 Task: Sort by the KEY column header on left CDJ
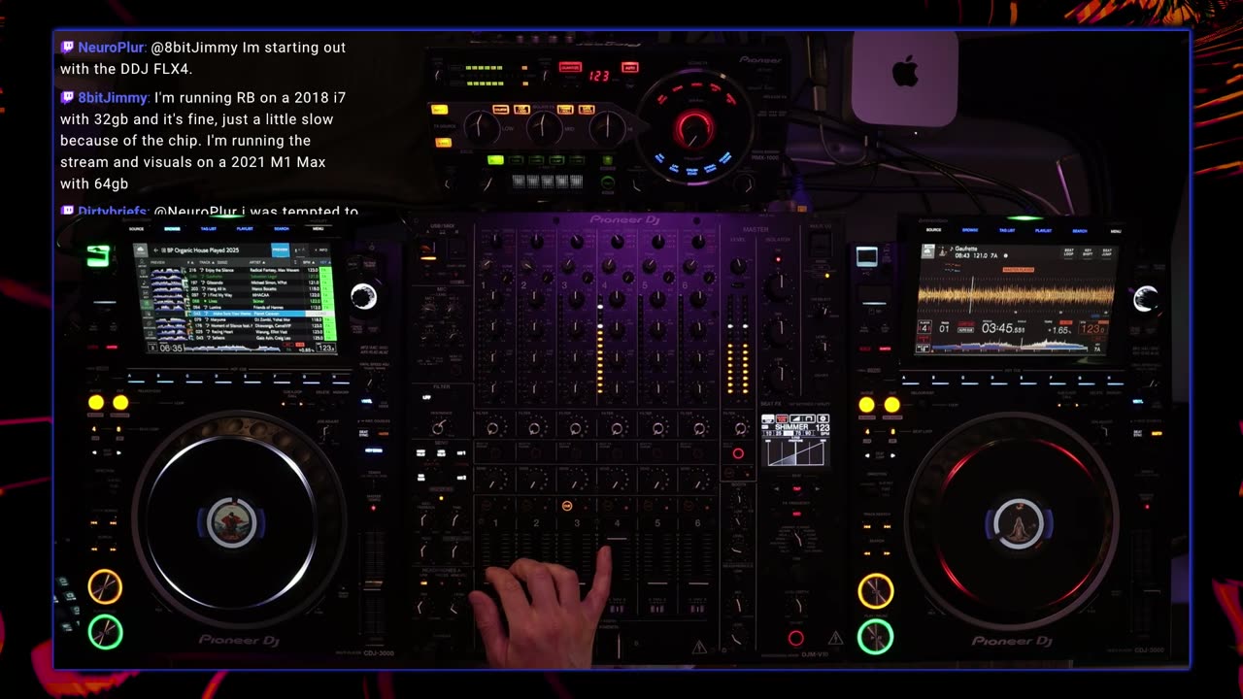(x=325, y=262)
